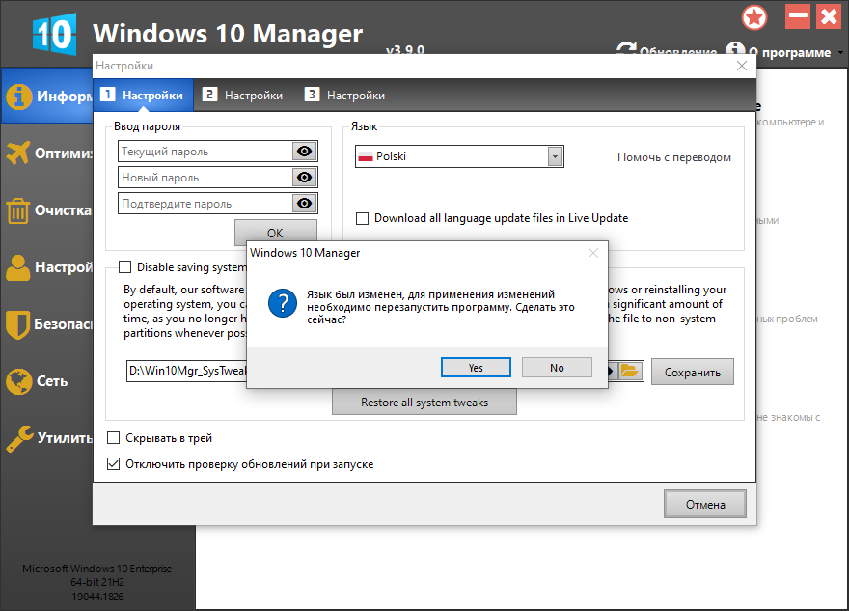Close the Настройки settings window
Screen dimensions: 849x611
pyautogui.click(x=742, y=66)
